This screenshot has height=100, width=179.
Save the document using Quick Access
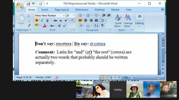pyautogui.click(x=28, y=4)
